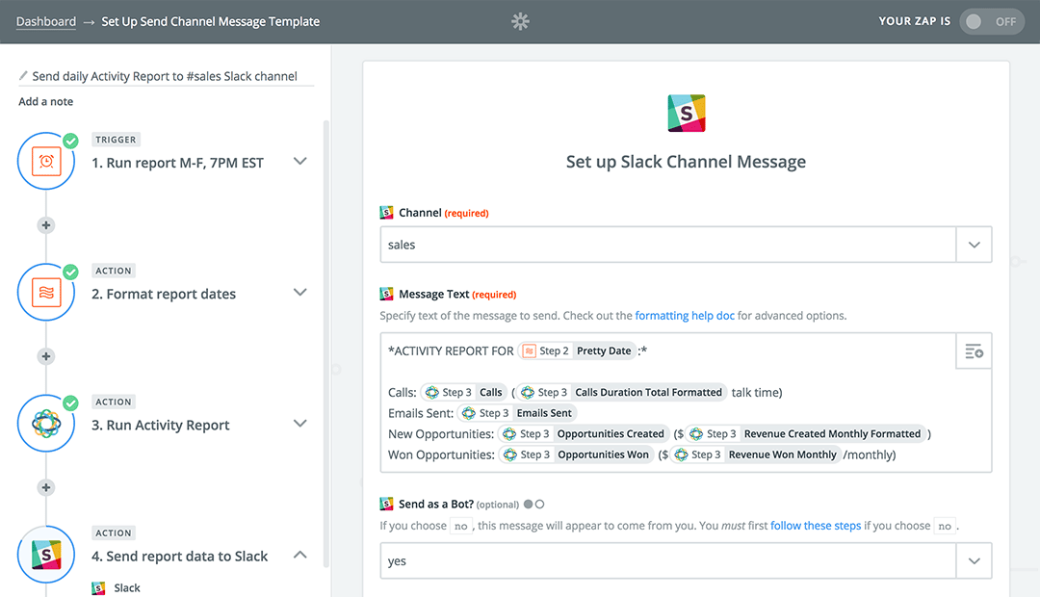Go back to the Dashboard link
The width and height of the screenshot is (1040, 597).
point(46,21)
